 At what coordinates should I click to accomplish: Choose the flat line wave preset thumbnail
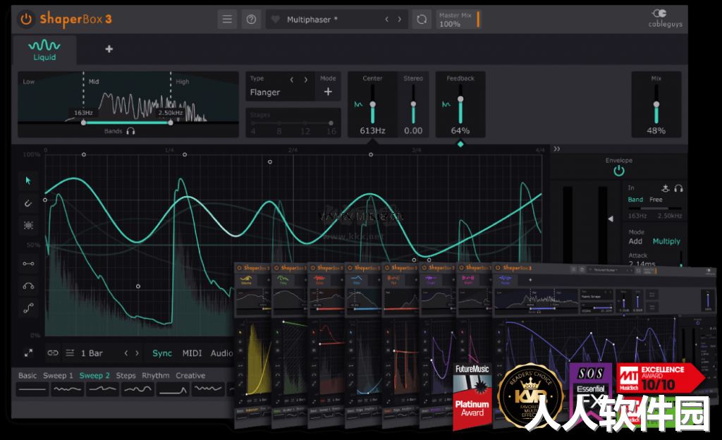tap(32, 389)
